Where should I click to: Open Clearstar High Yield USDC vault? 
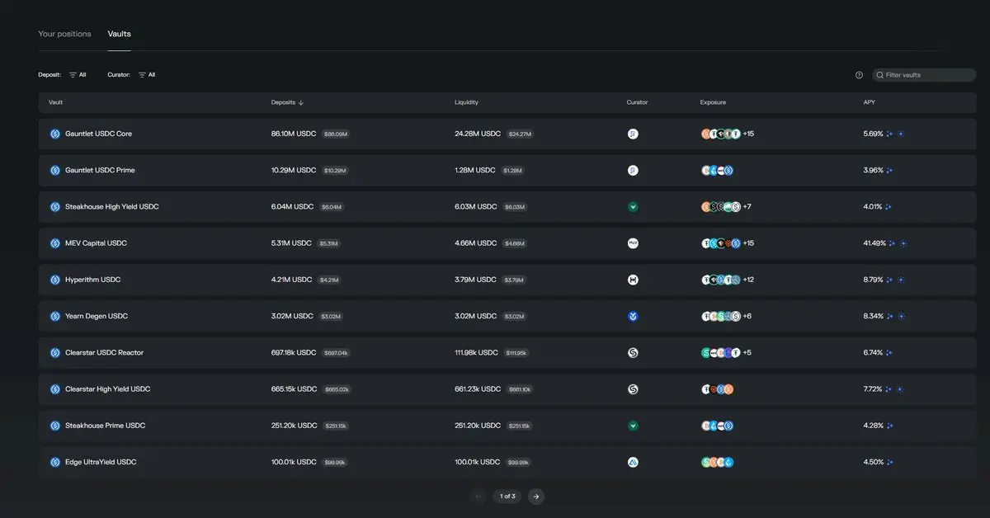coord(507,388)
